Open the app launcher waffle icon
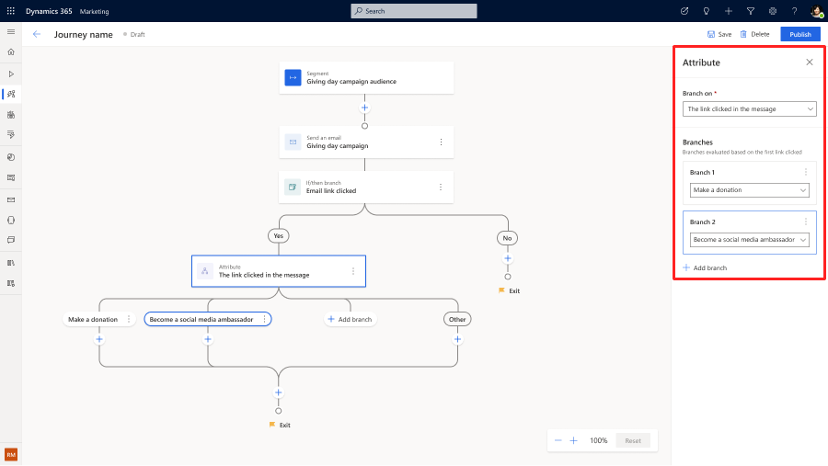The height and width of the screenshot is (466, 828). (11, 11)
